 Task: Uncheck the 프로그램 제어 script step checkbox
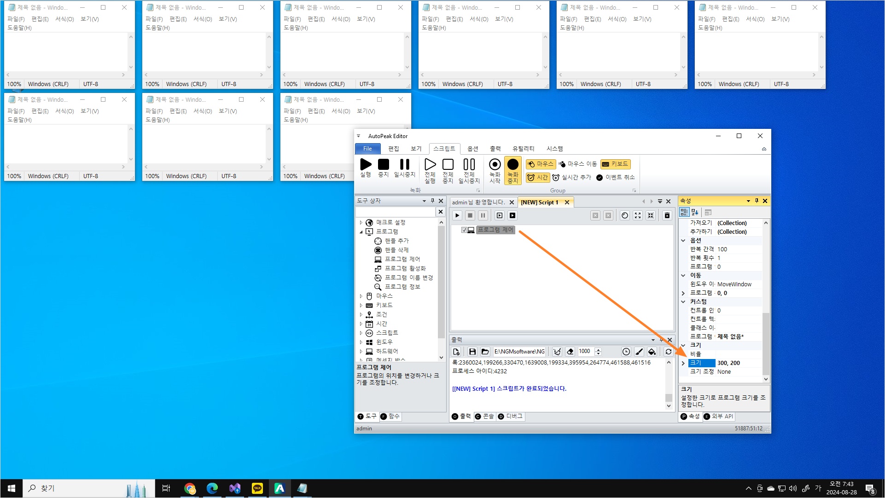464,230
